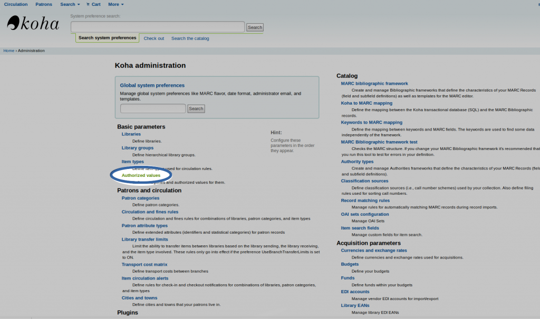Select the Search system preferences tab
Image resolution: width=540 pixels, height=319 pixels.
pos(108,38)
